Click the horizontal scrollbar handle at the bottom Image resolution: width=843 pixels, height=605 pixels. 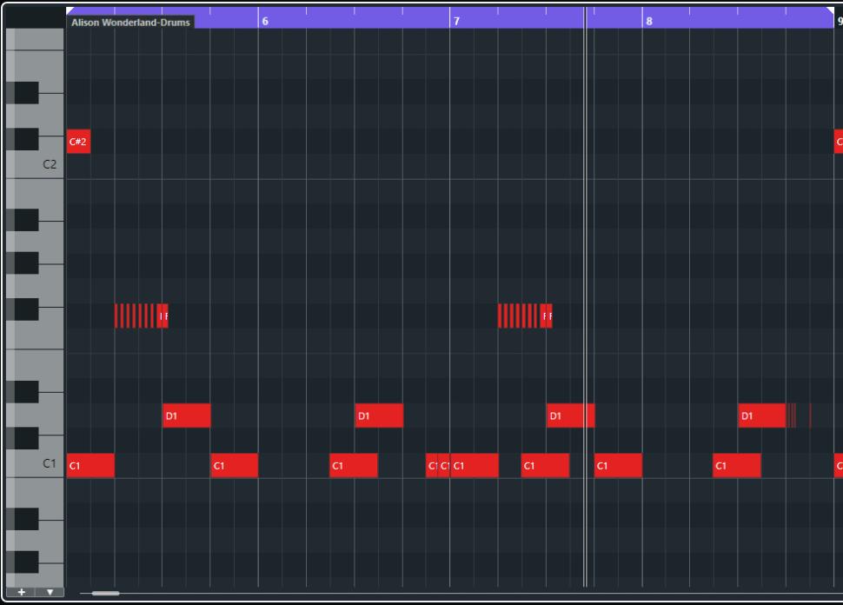click(105, 594)
